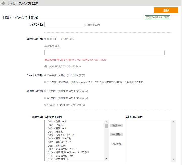Select 006 - 所属グループ名 list item

point(74,139)
